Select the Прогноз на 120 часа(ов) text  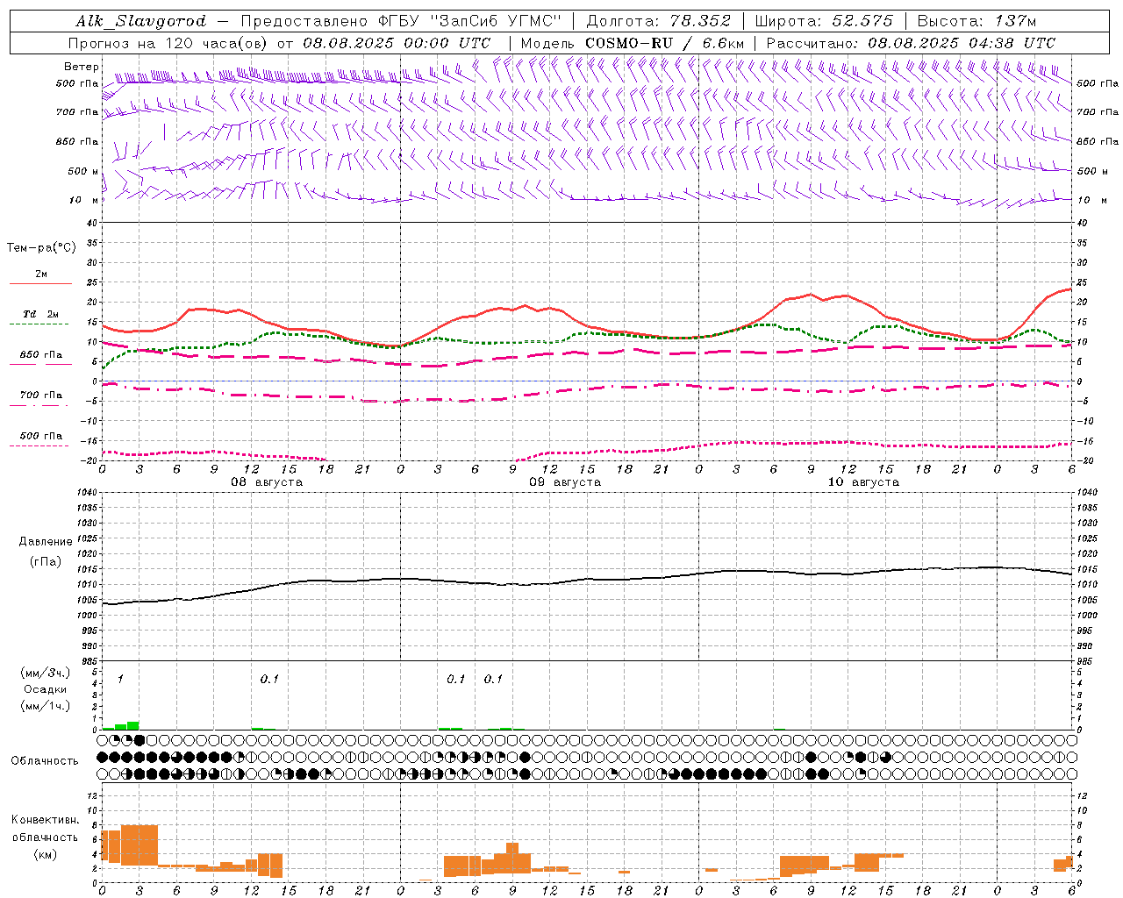168,43
